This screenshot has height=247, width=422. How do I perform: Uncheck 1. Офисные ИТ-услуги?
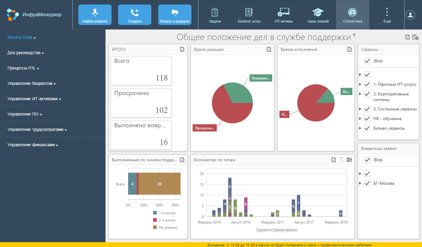367,84
